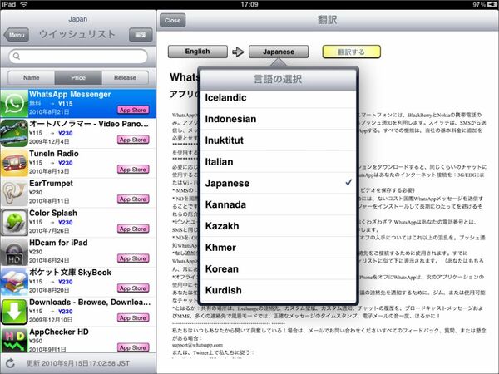Choose Kazakh in language list
Screen dimensions: 499x374
tap(278, 226)
